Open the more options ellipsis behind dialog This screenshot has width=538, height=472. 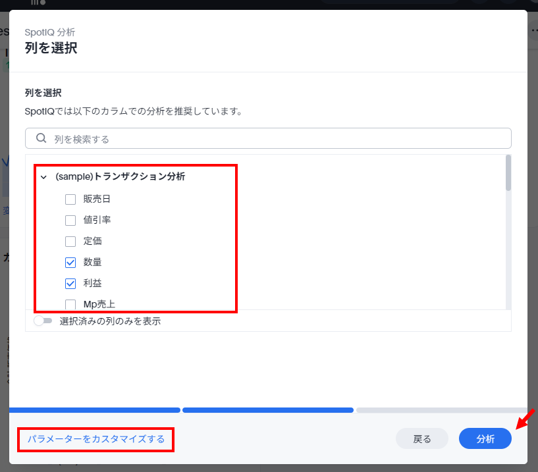(x=533, y=31)
